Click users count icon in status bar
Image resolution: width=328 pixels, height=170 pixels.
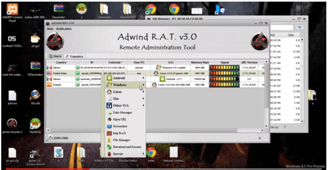point(265,138)
